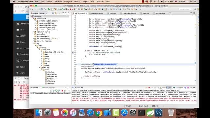This screenshot has height=118, width=210.
Task: Toggle Link with Editor in Package Explorer
Action: [56, 13]
